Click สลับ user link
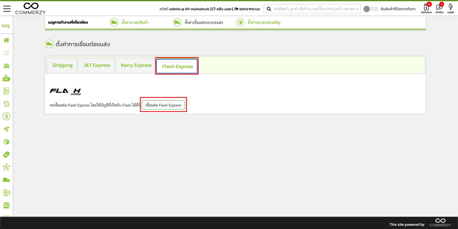458x229 pixels. pos(222,9)
